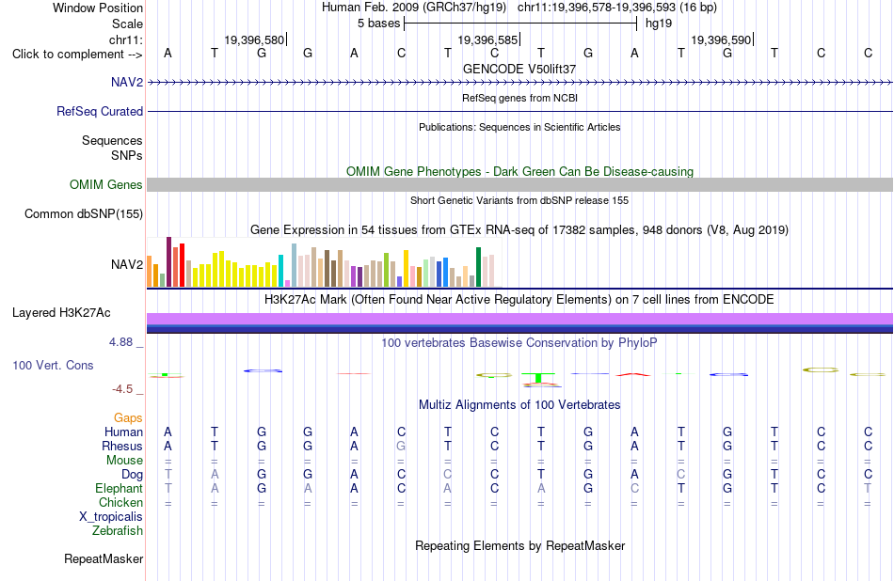This screenshot has width=894, height=581.
Task: Click the Gaps row label
Action: click(x=128, y=418)
